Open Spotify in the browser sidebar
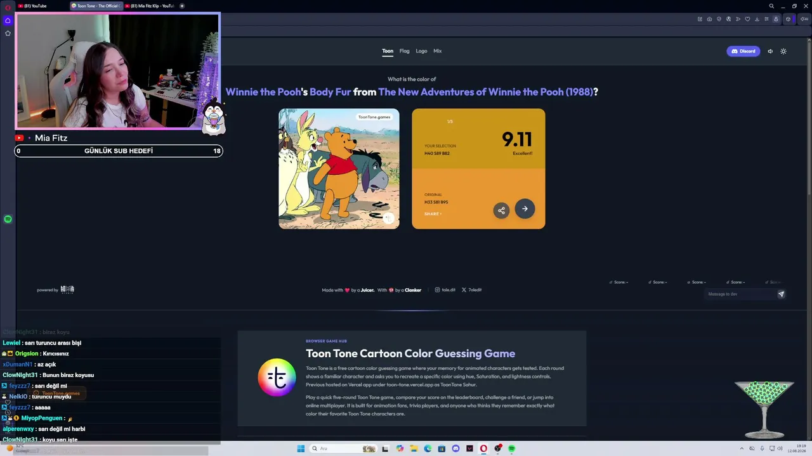The image size is (812, 456). 8,219
